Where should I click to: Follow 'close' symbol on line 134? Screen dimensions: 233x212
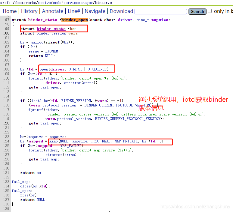(25, 186)
